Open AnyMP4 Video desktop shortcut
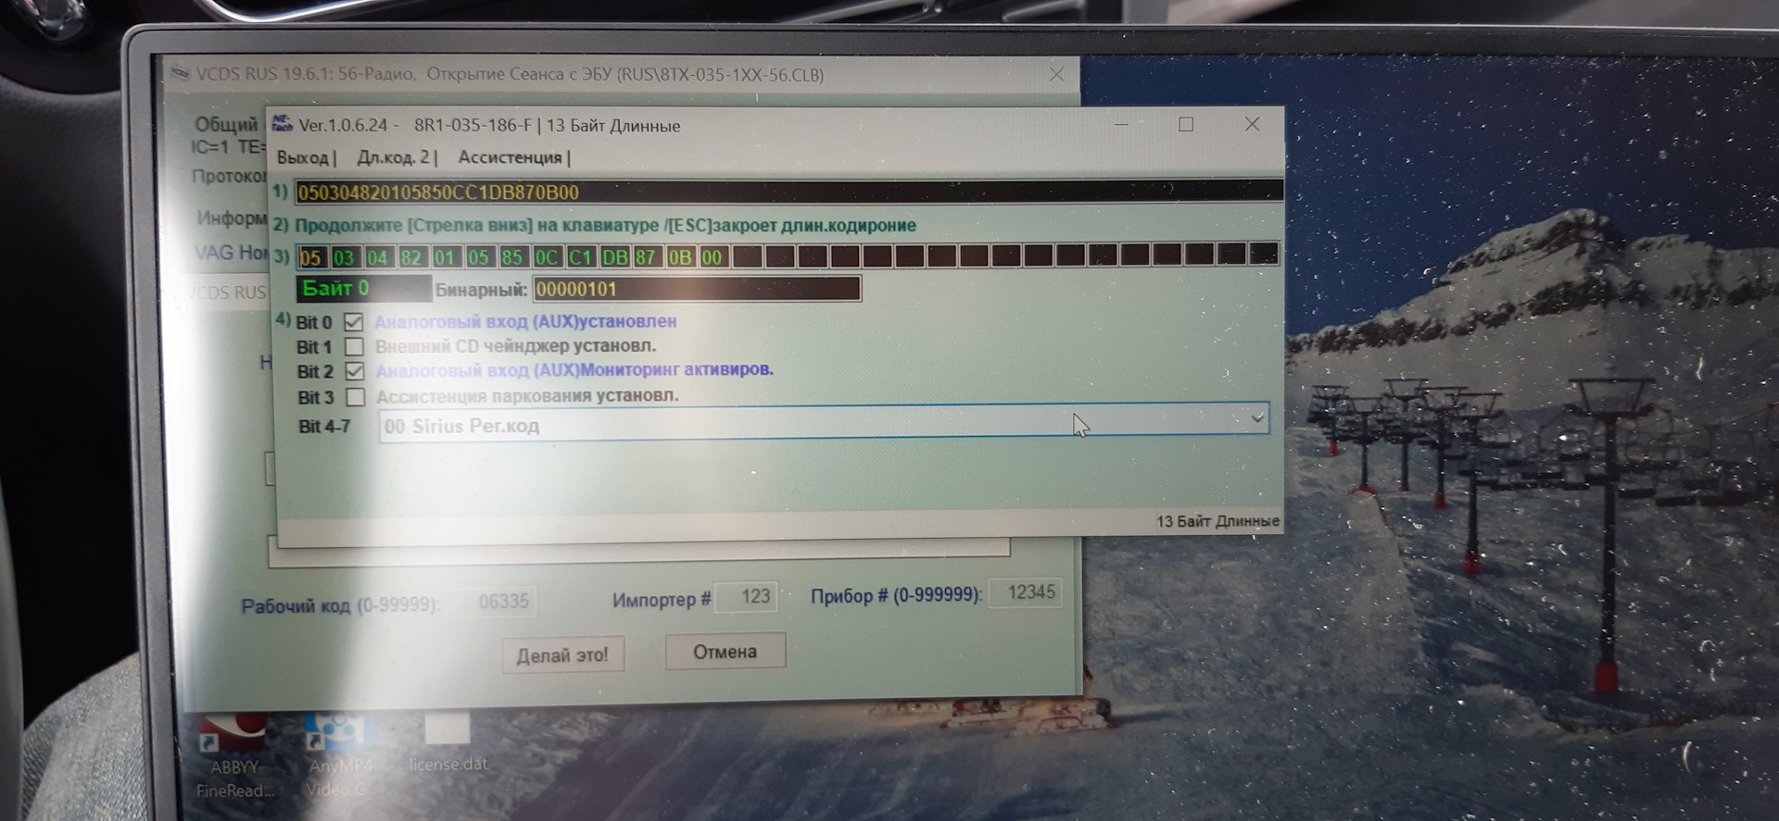Image resolution: width=1779 pixels, height=821 pixels. click(340, 755)
